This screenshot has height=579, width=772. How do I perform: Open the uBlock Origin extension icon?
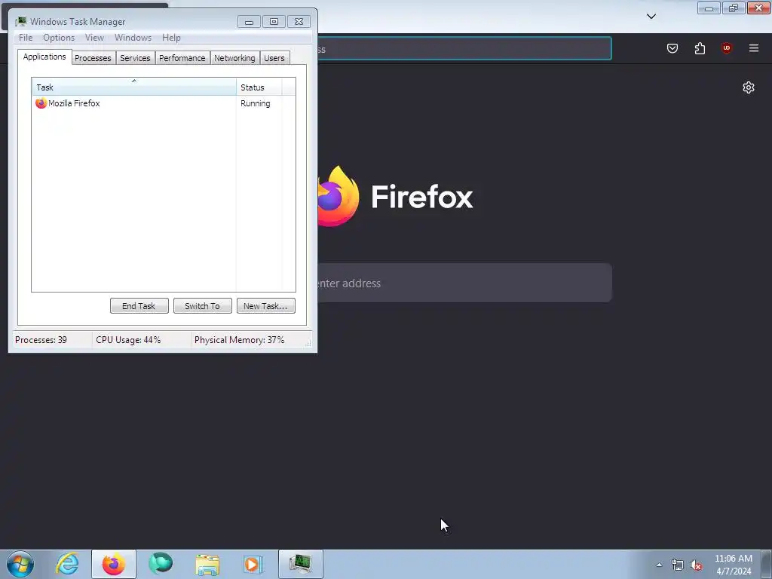pyautogui.click(x=726, y=48)
